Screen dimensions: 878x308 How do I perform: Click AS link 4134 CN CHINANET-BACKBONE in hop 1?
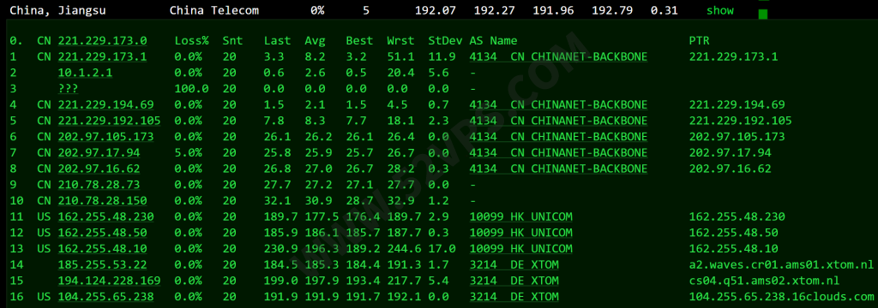point(558,56)
